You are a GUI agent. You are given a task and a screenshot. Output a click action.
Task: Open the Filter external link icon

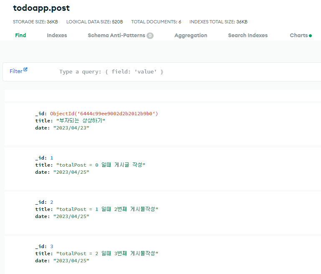[x=25, y=69]
